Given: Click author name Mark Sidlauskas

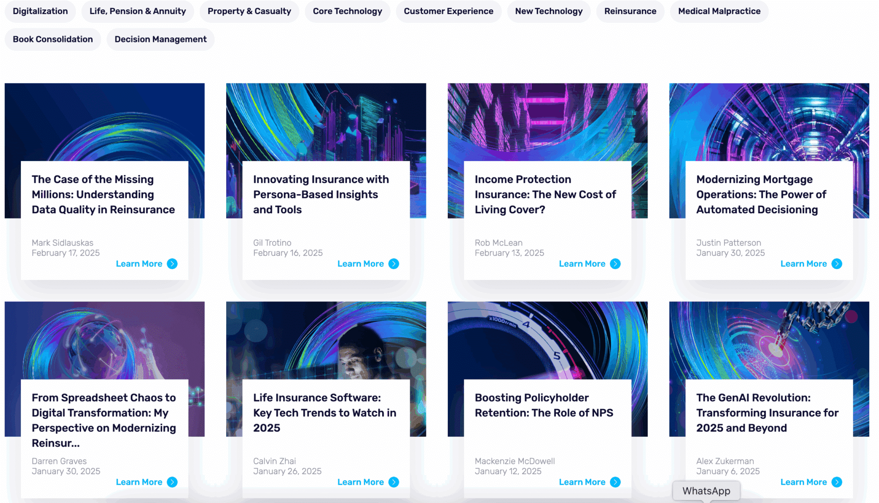Looking at the screenshot, I should pyautogui.click(x=62, y=243).
